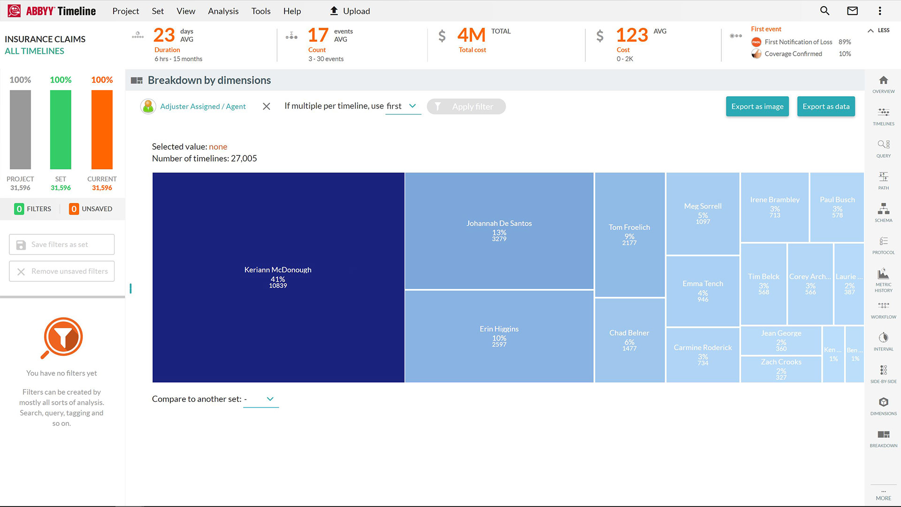Click the ALL TIMELINES label
Screen dimensions: 901x507
[34, 51]
